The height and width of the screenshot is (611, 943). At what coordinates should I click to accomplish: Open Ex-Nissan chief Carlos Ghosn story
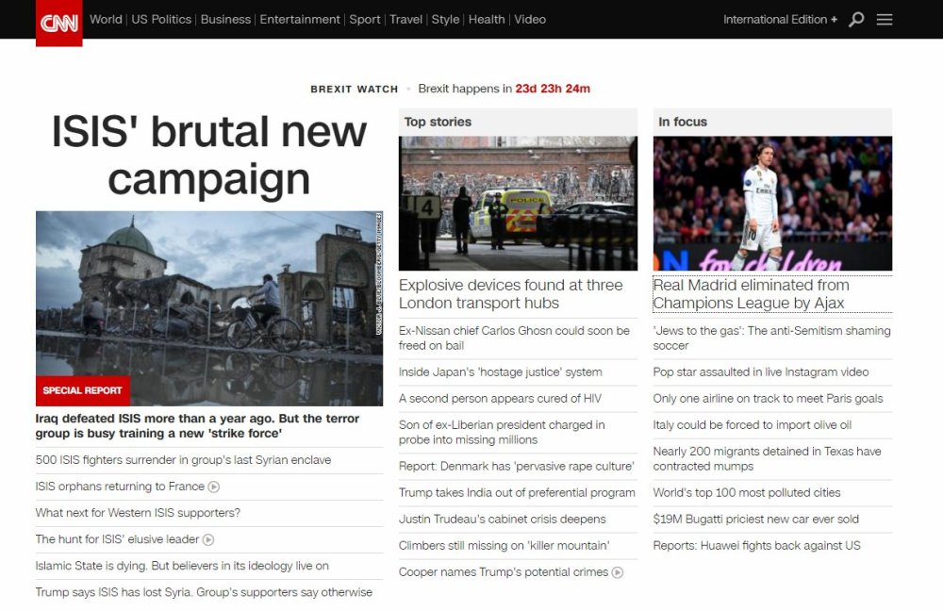point(514,338)
